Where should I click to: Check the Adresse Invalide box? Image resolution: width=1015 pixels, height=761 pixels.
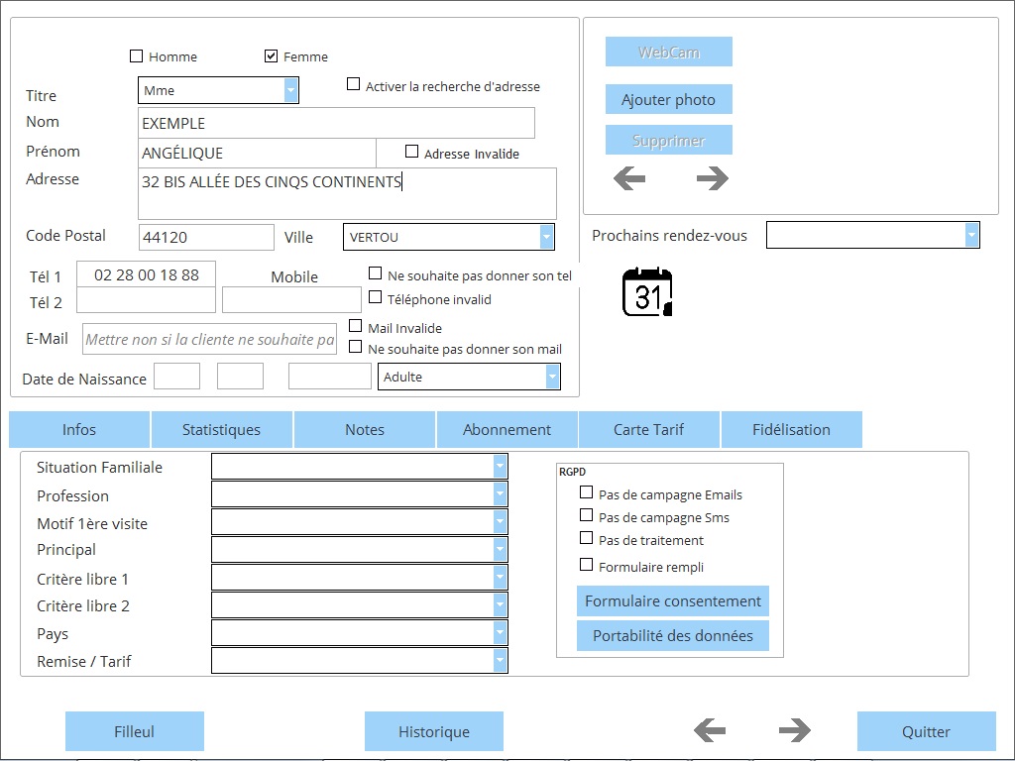(x=412, y=150)
